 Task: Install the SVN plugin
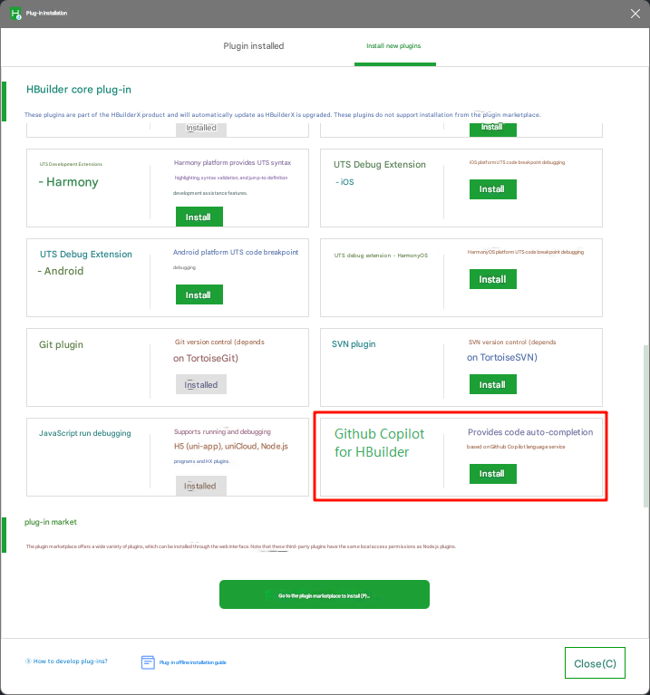tap(492, 384)
